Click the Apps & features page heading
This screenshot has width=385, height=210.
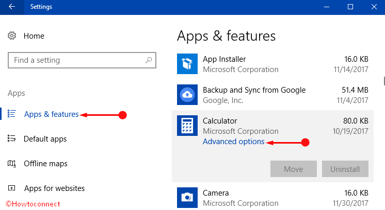click(x=226, y=36)
